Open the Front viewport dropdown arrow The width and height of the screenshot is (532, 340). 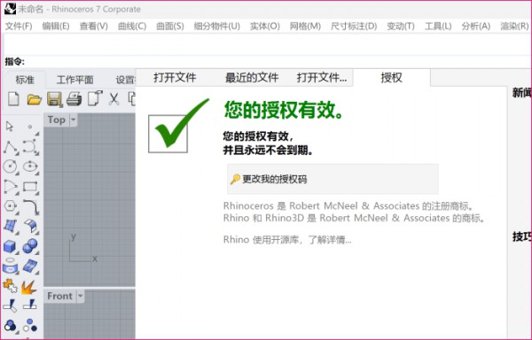coord(81,296)
